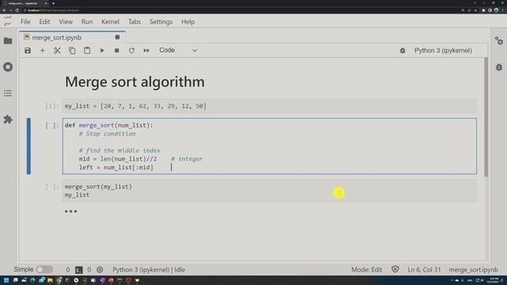Image resolution: width=507 pixels, height=285 pixels.
Task: Close the merge_sort.ipynb tab via unsaved dot
Action: point(117,37)
